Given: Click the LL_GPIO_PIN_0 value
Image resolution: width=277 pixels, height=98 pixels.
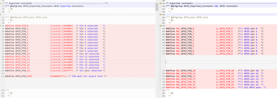Looking at the screenshot, I should click(x=224, y=29).
